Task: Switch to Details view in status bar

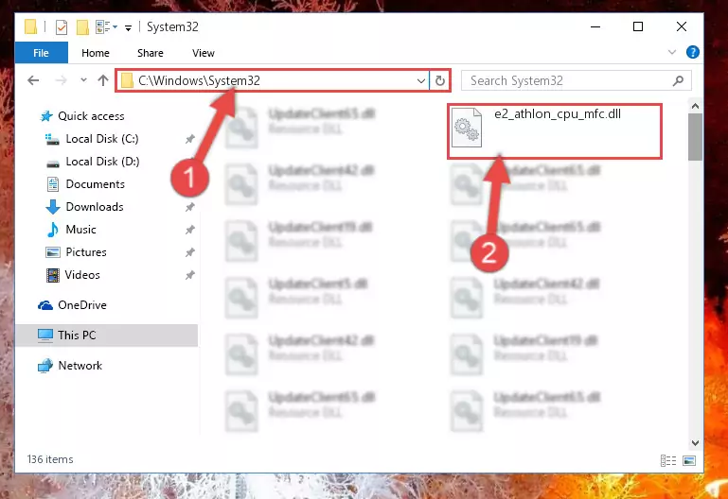Action: pyautogui.click(x=668, y=460)
